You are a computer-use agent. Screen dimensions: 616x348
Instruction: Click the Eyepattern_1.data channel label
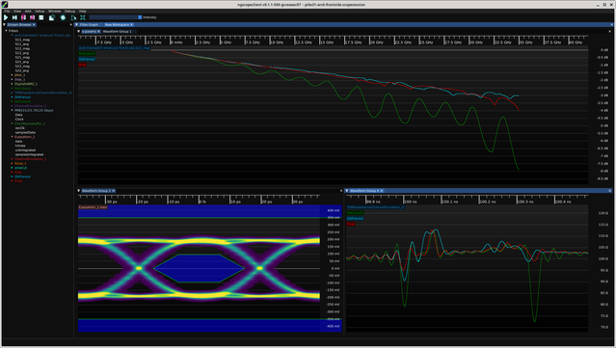pyautogui.click(x=93, y=207)
